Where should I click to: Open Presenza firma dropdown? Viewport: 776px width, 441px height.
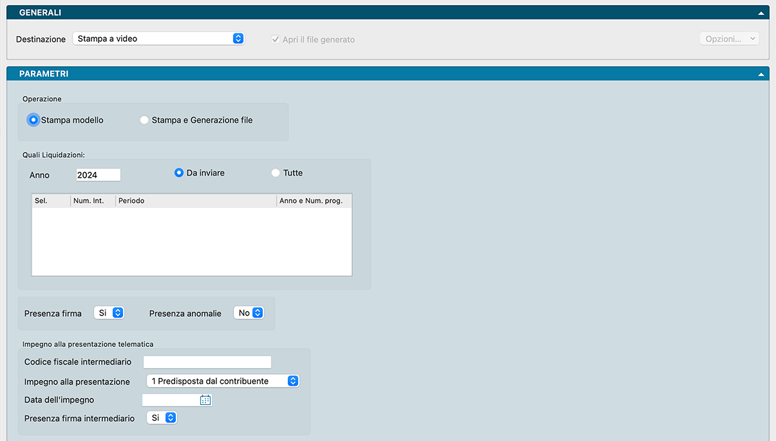click(x=109, y=313)
